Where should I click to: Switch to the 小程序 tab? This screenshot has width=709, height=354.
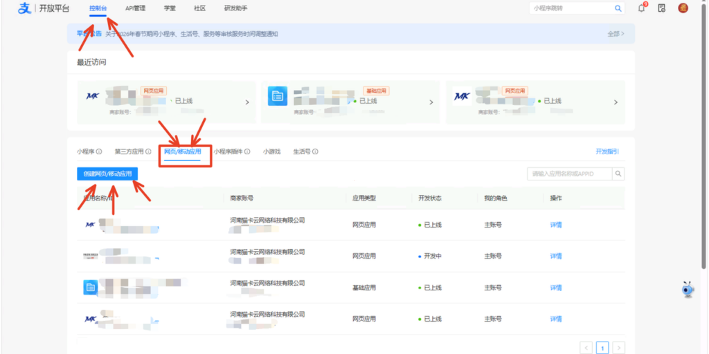85,151
